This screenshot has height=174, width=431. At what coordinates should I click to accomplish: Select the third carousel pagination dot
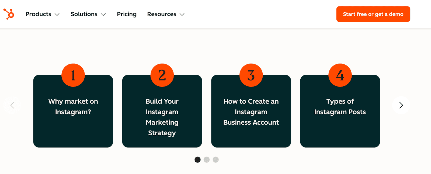[215, 160]
